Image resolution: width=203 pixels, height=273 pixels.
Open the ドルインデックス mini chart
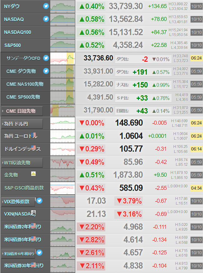coord(63,149)
